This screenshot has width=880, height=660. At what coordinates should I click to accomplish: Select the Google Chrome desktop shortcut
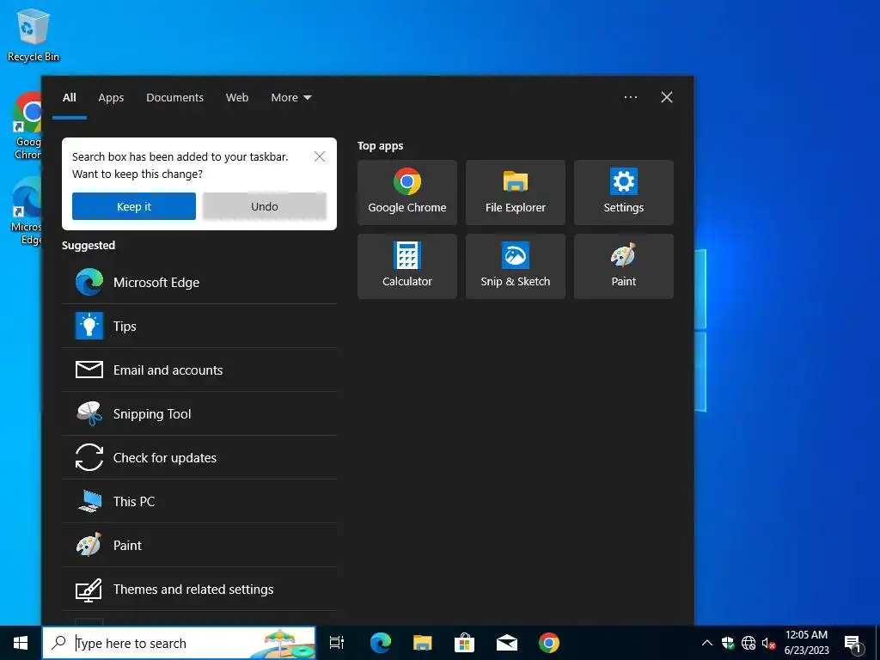click(27, 125)
